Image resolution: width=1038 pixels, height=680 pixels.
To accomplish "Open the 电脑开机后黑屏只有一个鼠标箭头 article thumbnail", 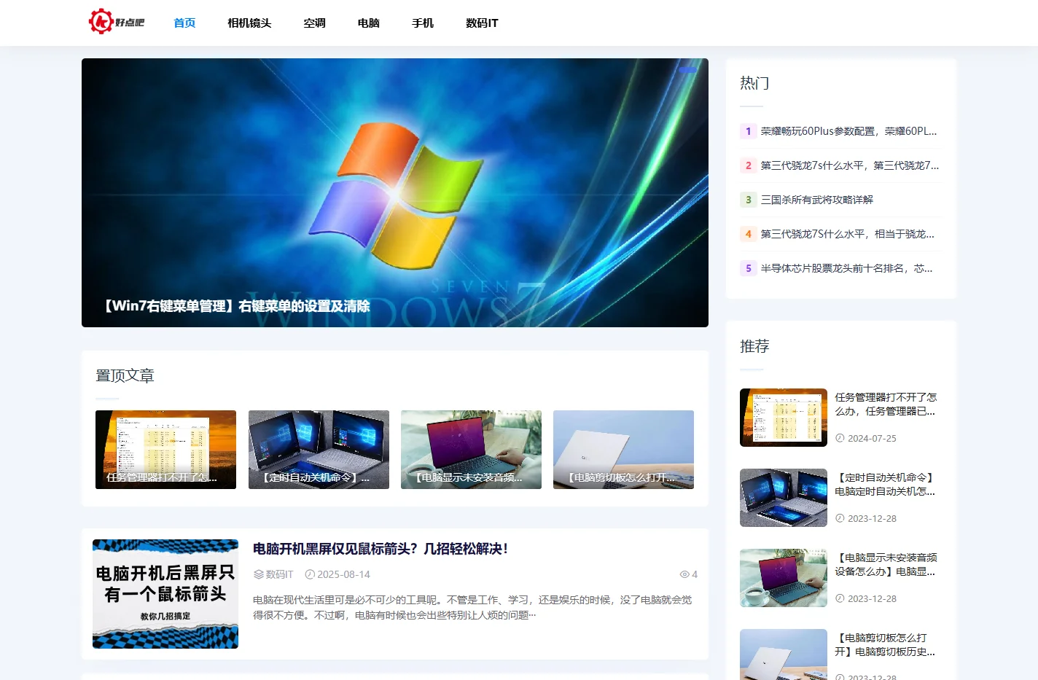I will tap(165, 594).
